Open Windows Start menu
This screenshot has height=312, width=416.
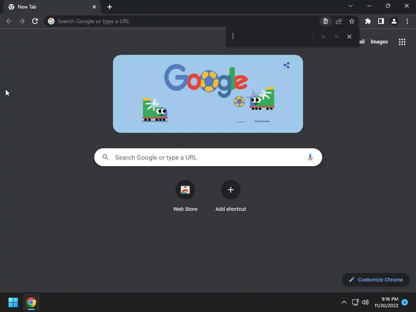13,302
